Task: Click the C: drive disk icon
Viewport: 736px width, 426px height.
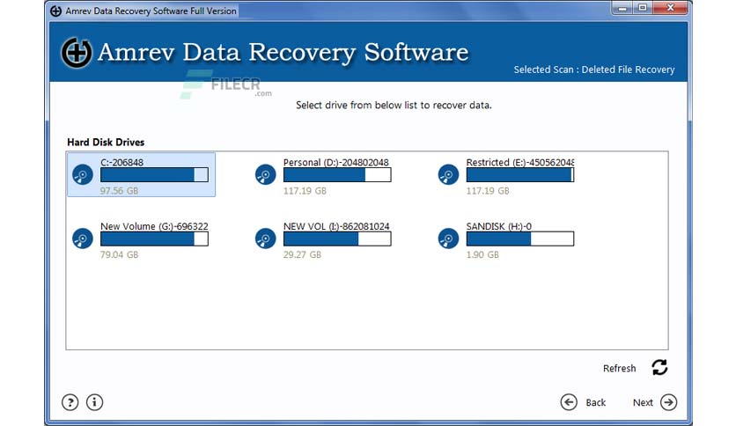Action: pyautogui.click(x=83, y=174)
